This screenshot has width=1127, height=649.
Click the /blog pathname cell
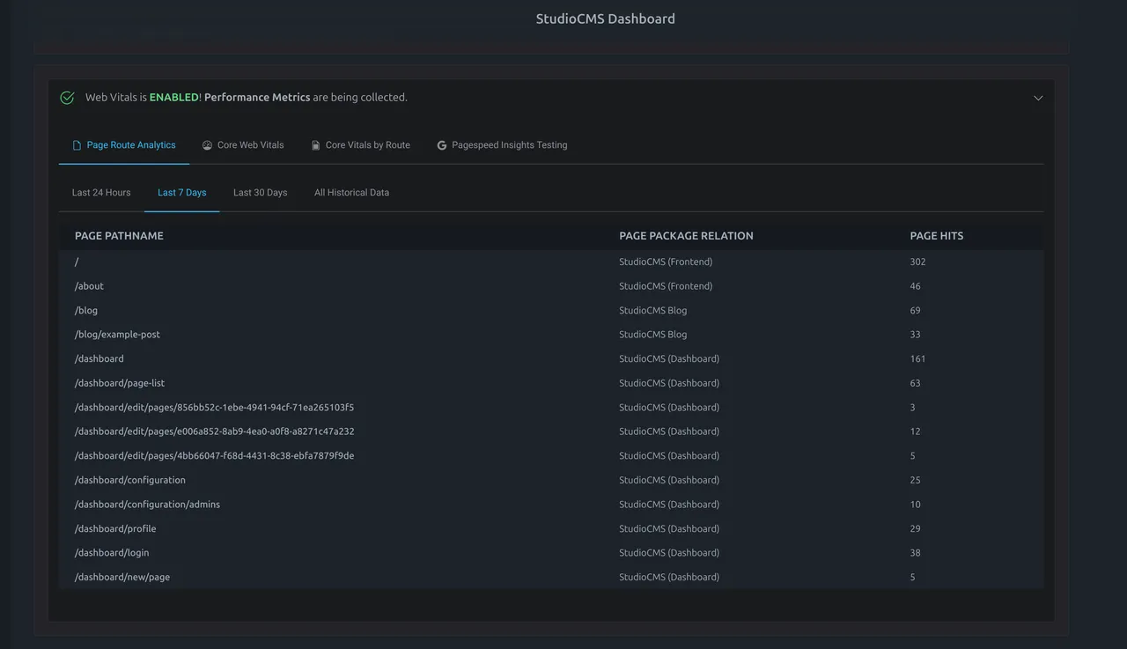[x=86, y=311]
